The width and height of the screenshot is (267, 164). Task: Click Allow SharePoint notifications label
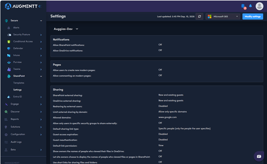[69, 45]
